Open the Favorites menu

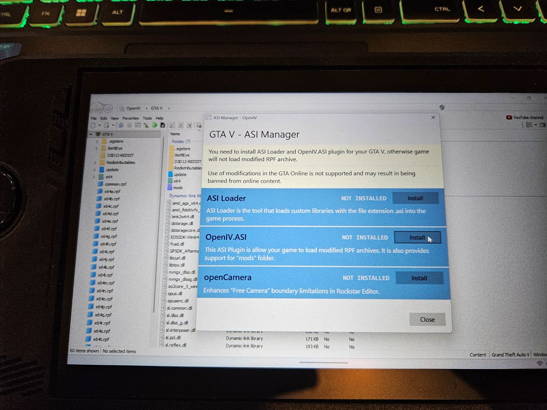pos(130,118)
